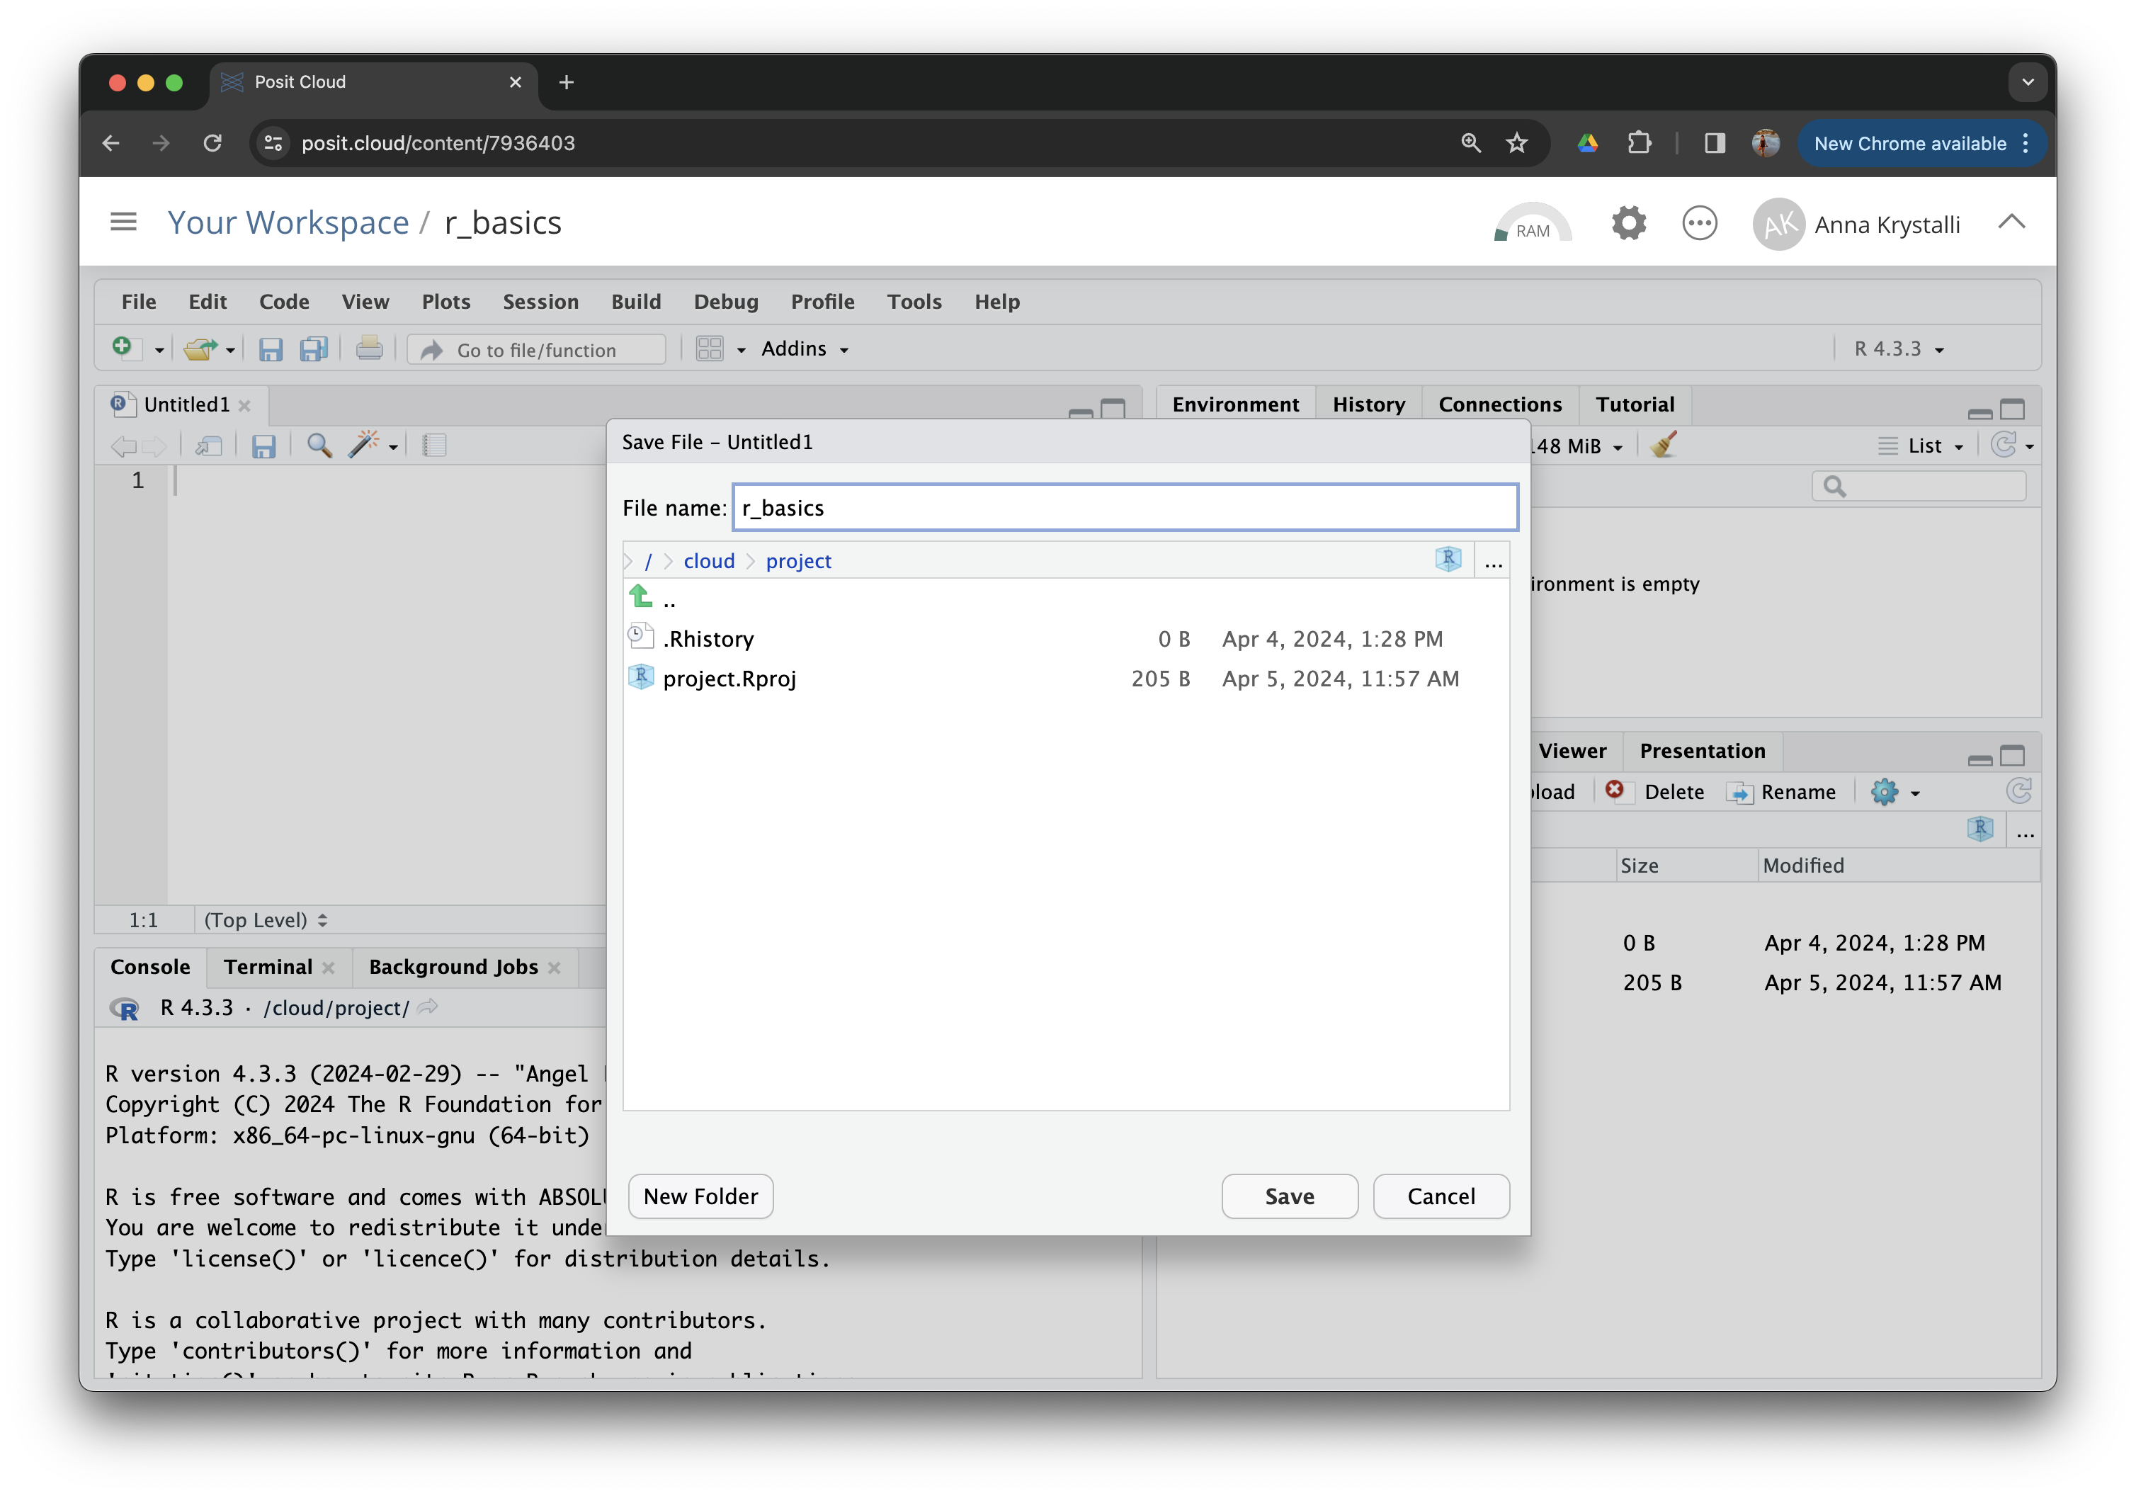This screenshot has height=1496, width=2136.
Task: Open the Session menu
Action: [x=540, y=302]
